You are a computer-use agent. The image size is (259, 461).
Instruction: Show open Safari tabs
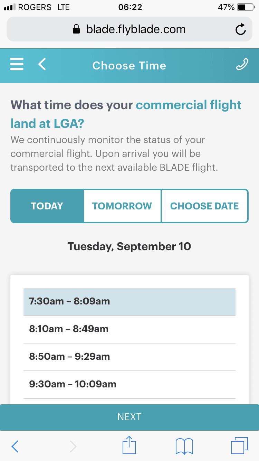click(239, 446)
